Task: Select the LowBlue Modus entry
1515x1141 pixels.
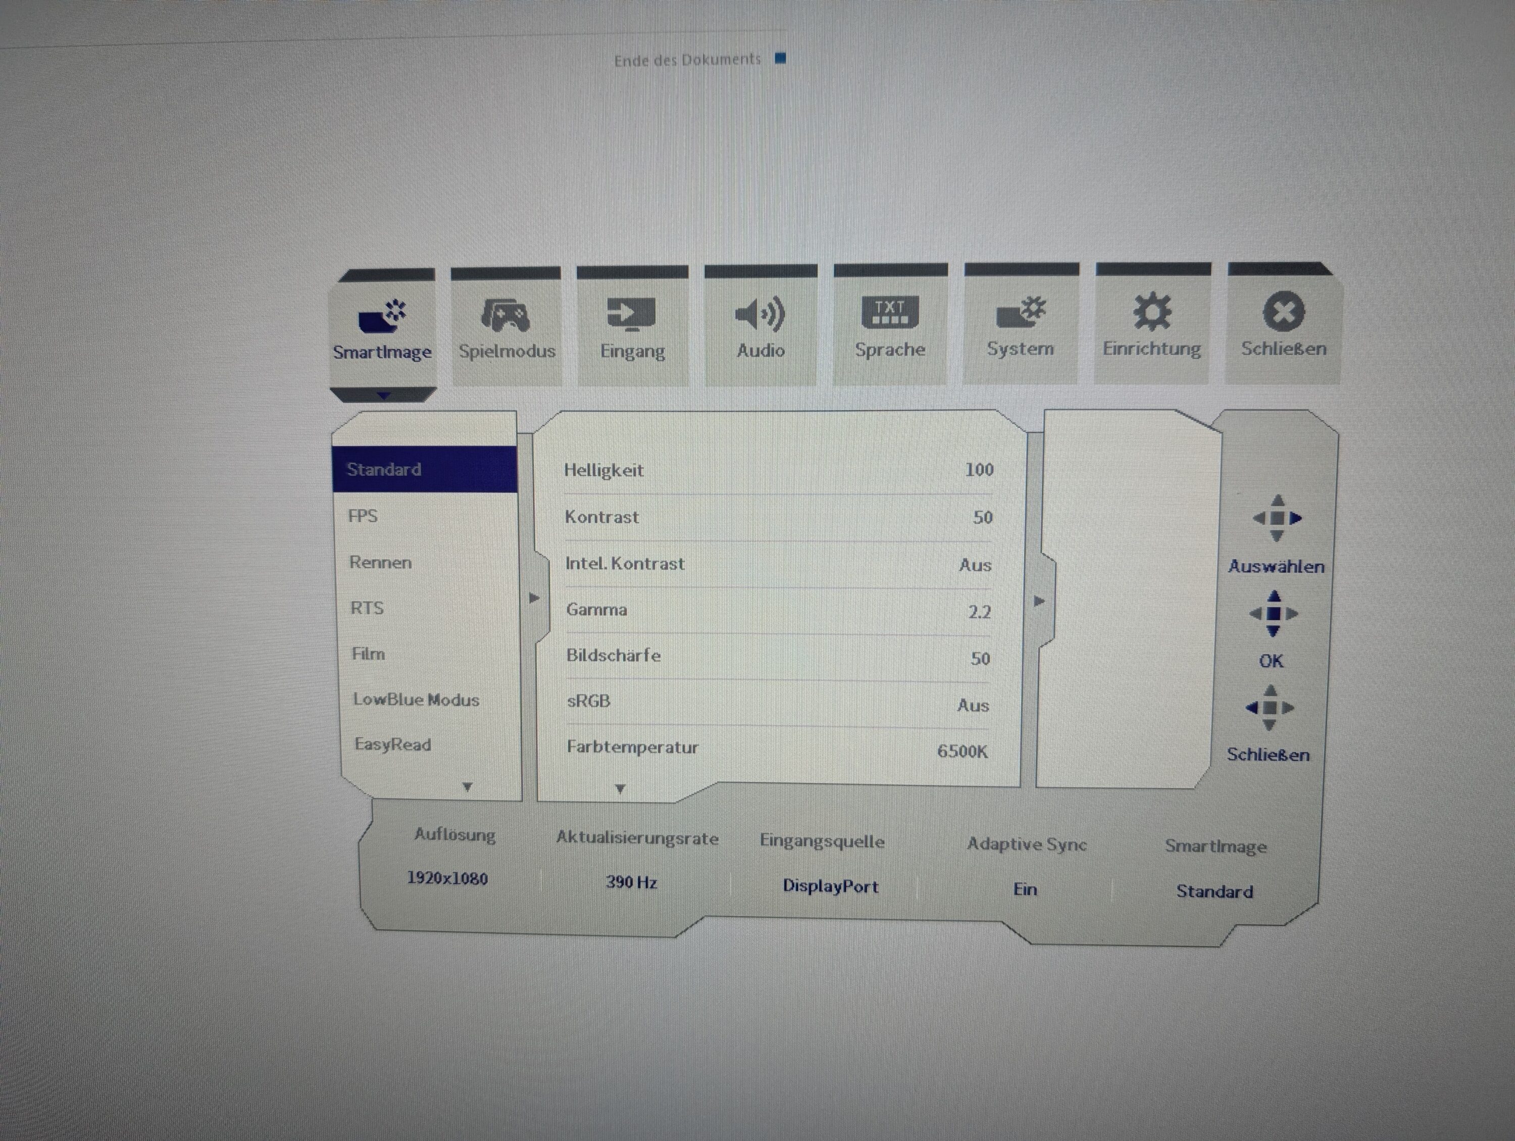Action: [416, 699]
